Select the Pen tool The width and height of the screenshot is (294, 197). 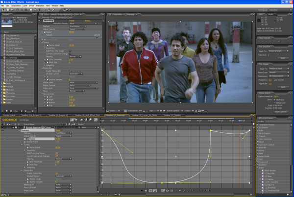[35, 10]
